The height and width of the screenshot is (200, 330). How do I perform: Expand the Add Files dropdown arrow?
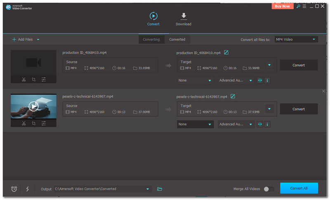pyautogui.click(x=38, y=40)
